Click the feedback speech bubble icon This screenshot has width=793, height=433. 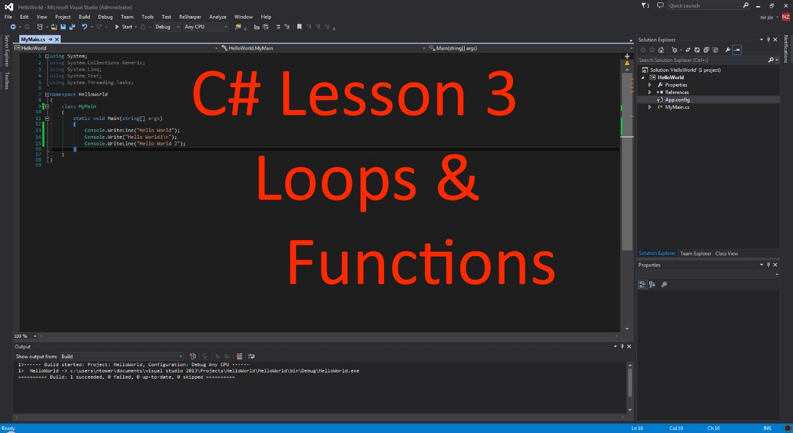pyautogui.click(x=660, y=6)
